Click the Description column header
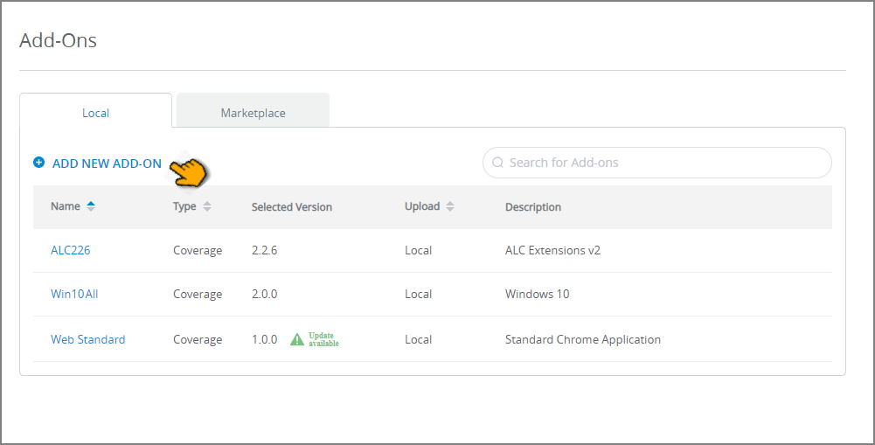 [533, 207]
